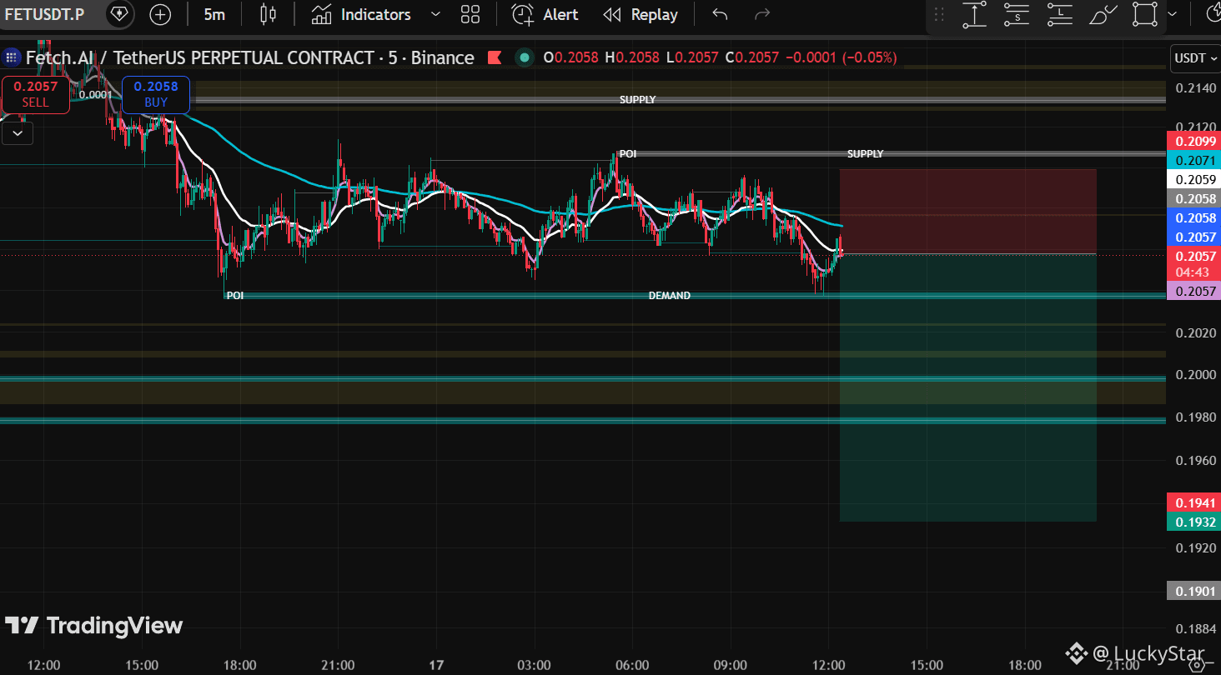Click the upper SUPPLY label near 0.2140
Viewport: 1221px width, 675px height.
(x=637, y=99)
